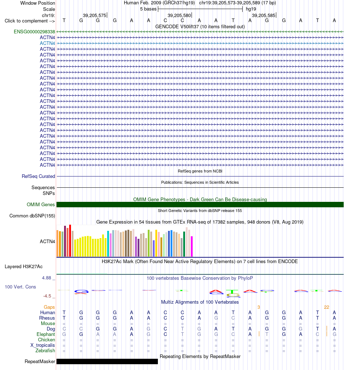Click the 'Gene Expression in 54 tissues from GTEx' title

coord(200,222)
